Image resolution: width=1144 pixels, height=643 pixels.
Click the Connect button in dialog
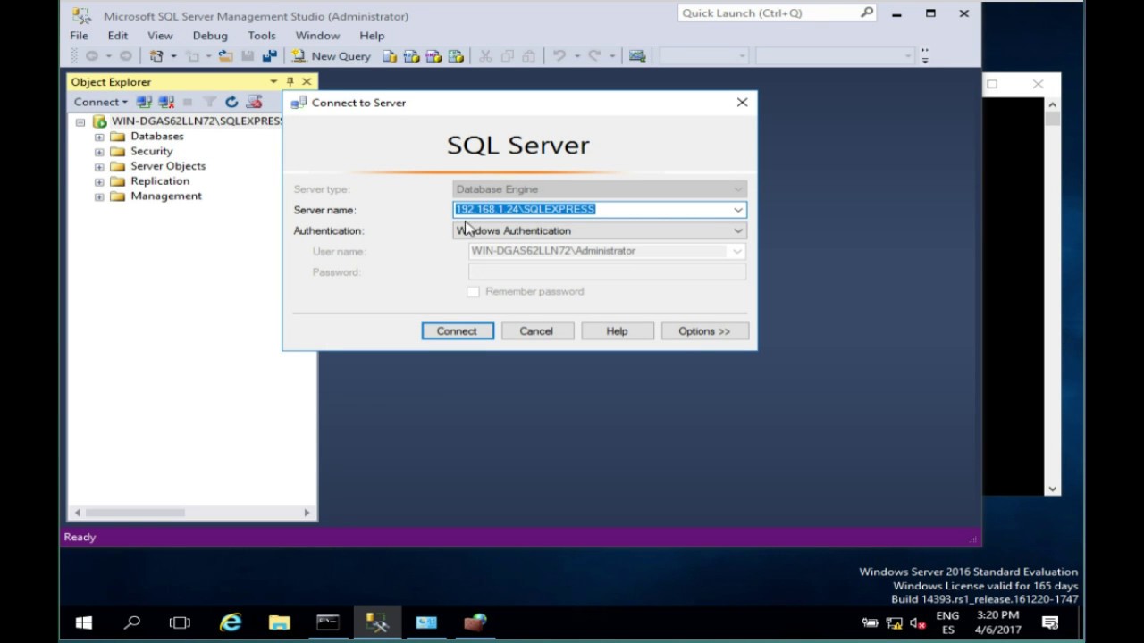point(457,331)
